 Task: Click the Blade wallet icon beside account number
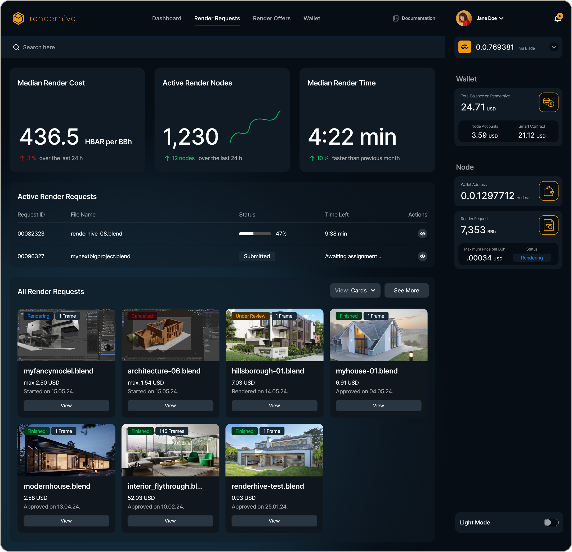464,47
